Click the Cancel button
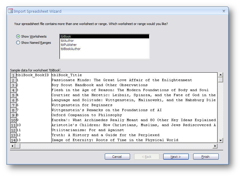241x177 pixels. point(117,156)
